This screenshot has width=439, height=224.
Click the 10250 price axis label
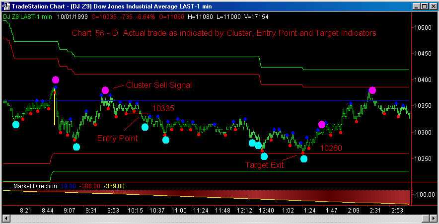tap(423, 158)
